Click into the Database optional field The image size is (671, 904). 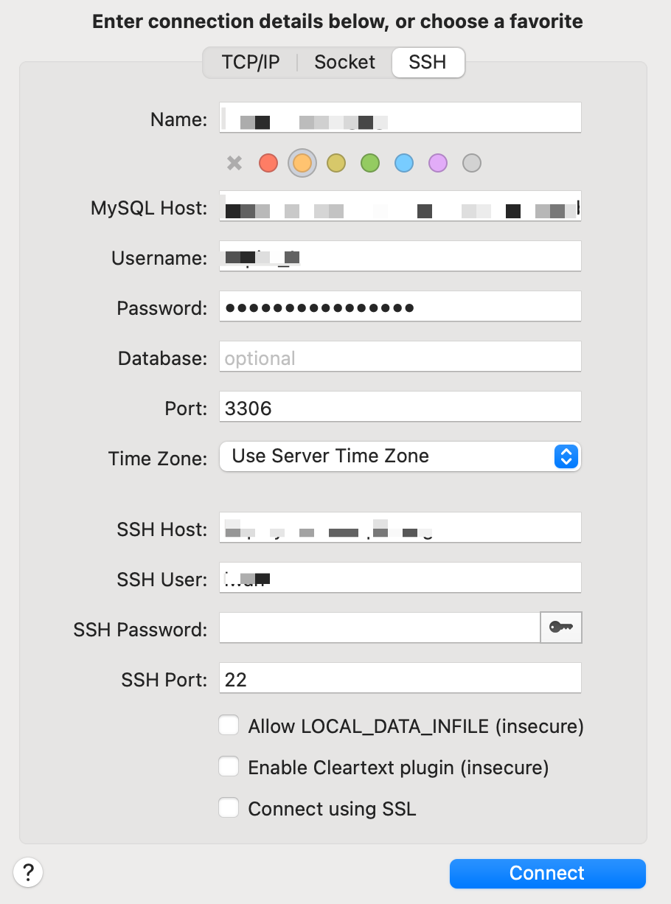(x=400, y=356)
